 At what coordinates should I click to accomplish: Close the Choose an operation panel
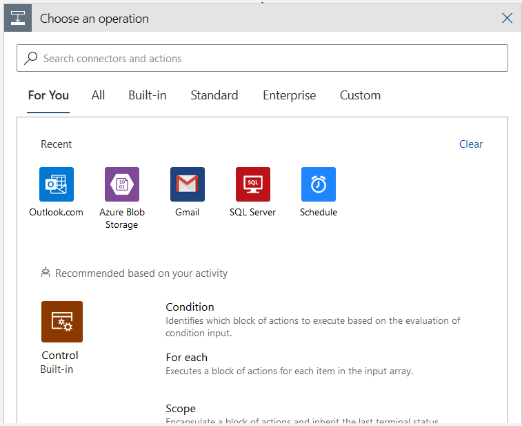[x=507, y=18]
